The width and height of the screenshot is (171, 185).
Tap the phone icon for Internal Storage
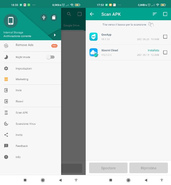(x=11, y=21)
